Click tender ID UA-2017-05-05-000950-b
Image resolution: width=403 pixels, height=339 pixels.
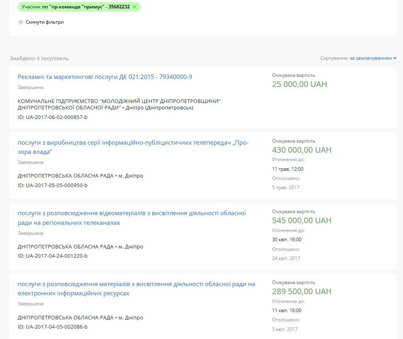(52, 185)
